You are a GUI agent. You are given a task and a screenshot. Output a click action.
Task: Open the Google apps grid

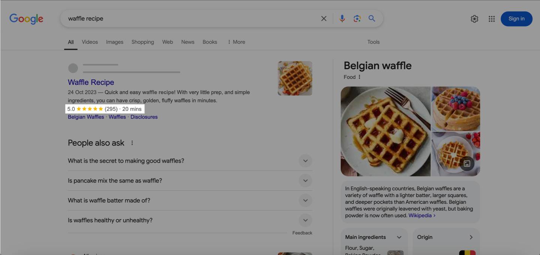492,19
